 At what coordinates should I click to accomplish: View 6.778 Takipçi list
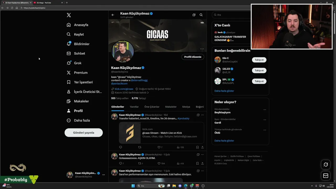pos(139,98)
